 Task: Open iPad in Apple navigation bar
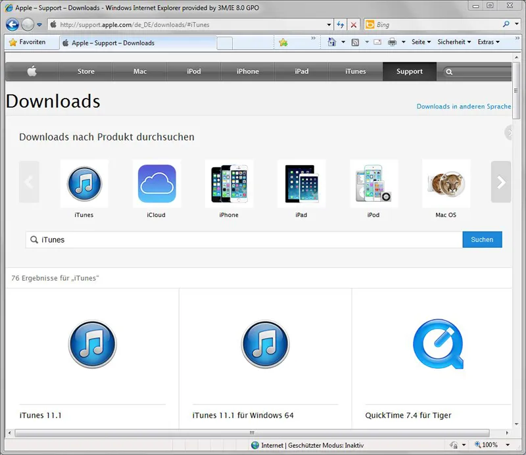tap(302, 71)
